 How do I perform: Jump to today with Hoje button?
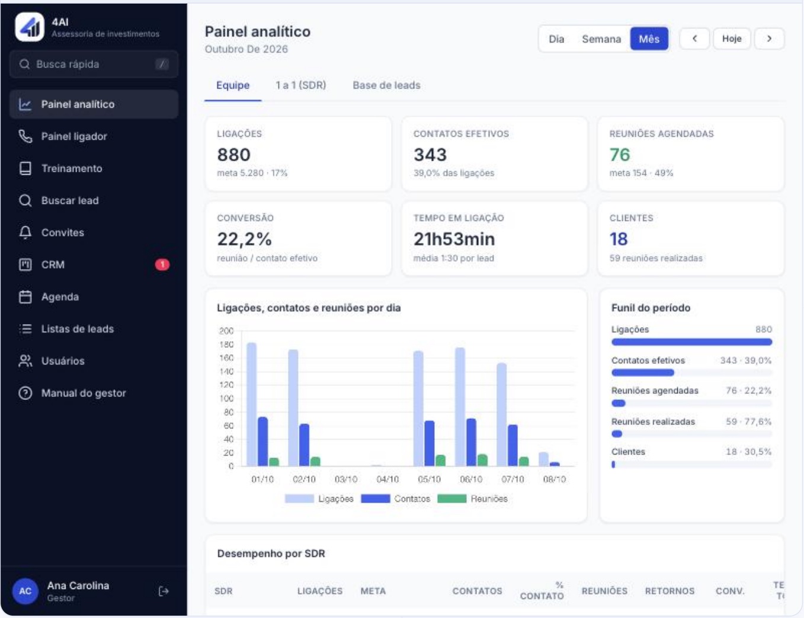[732, 39]
